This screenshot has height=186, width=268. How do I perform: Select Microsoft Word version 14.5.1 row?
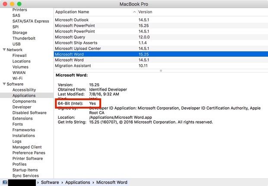(161, 60)
